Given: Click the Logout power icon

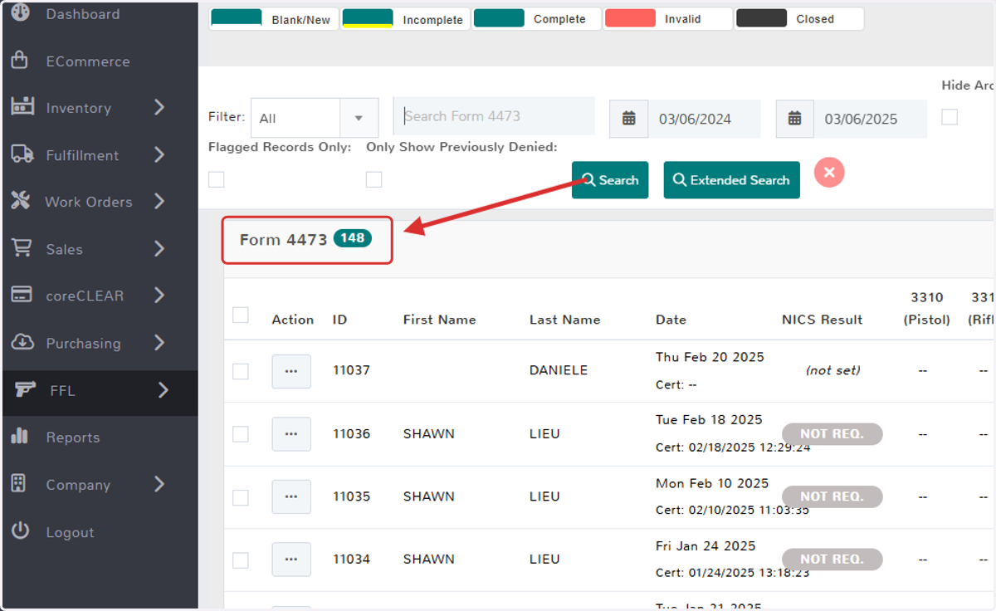Looking at the screenshot, I should [x=20, y=530].
